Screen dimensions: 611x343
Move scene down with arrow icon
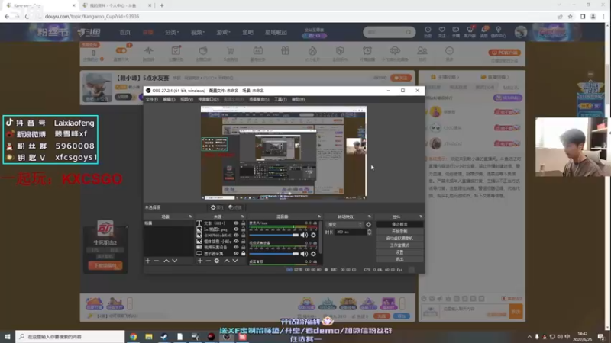coord(175,261)
